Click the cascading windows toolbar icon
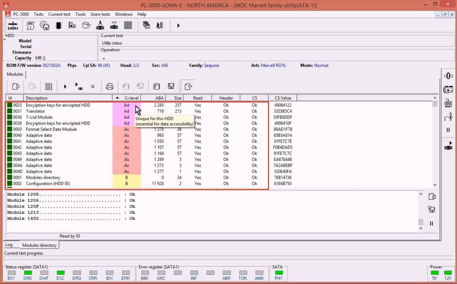Screen dimensions: 457x284 (146, 26)
